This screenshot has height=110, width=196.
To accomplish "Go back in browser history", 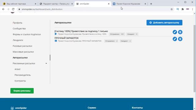I will tap(3, 9).
